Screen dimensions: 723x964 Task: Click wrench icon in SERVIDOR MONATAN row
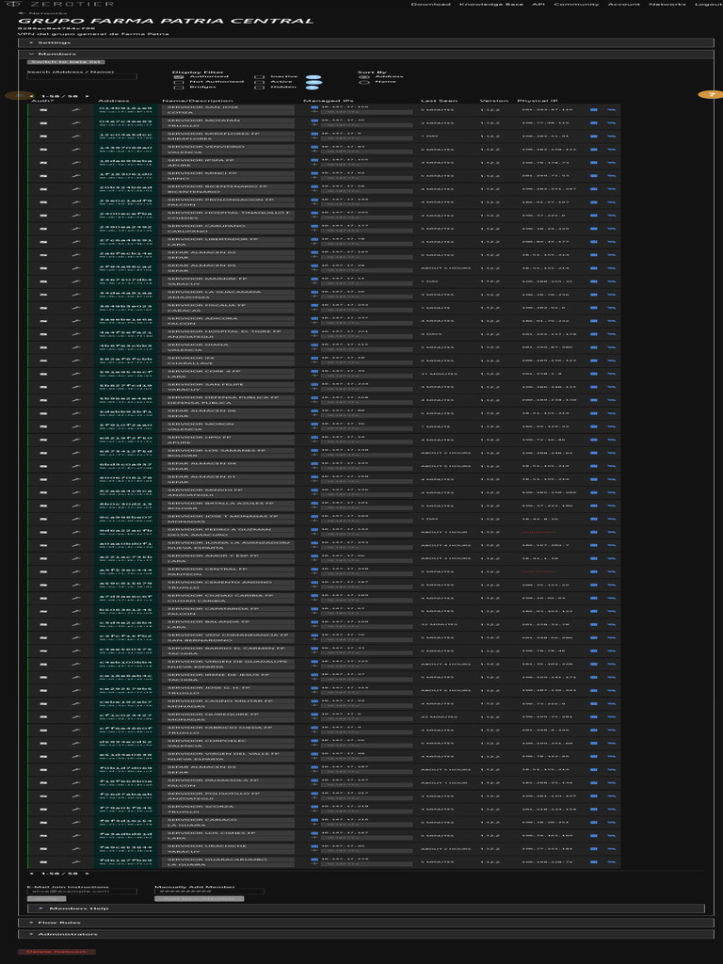[77, 123]
